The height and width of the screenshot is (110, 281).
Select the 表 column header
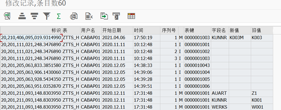pos(71,31)
